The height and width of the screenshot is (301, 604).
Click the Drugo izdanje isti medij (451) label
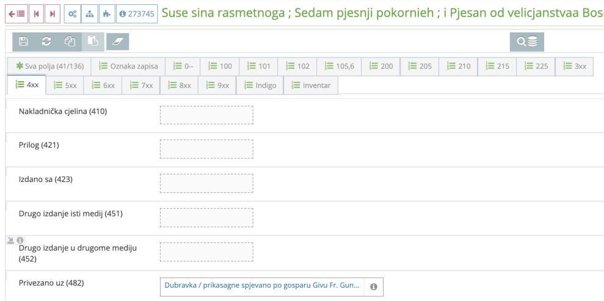click(71, 214)
